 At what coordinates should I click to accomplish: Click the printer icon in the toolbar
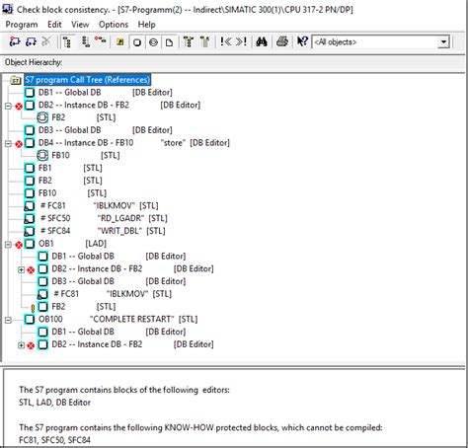click(282, 42)
